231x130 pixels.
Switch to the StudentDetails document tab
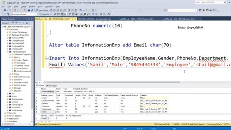pos(94,19)
